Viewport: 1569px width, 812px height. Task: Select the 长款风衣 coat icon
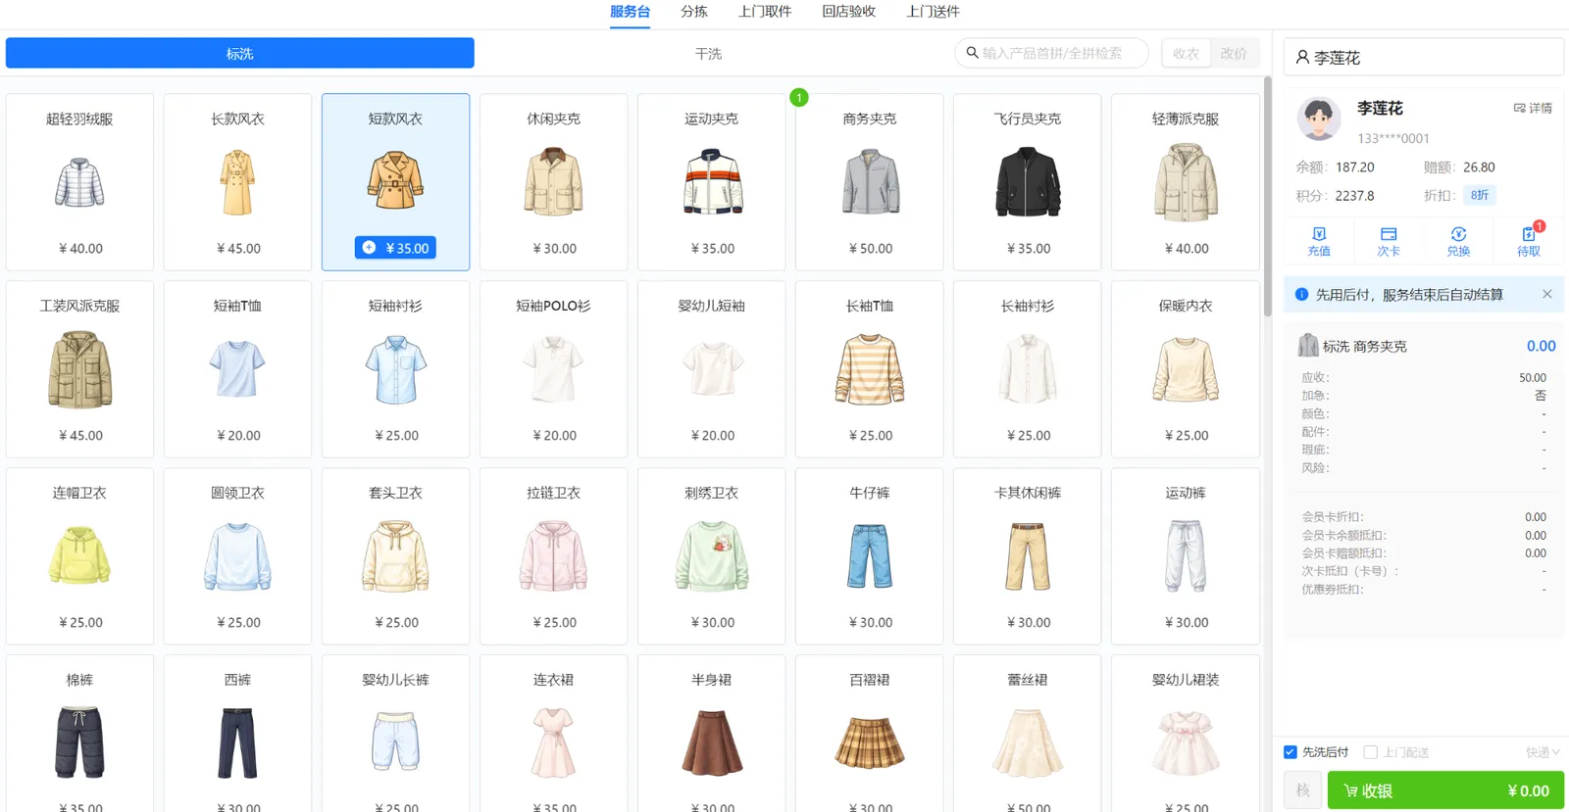237,182
